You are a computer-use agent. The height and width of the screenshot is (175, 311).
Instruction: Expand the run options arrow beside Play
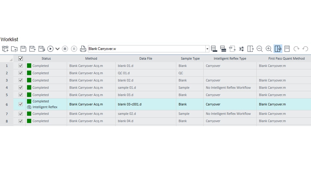click(58, 49)
